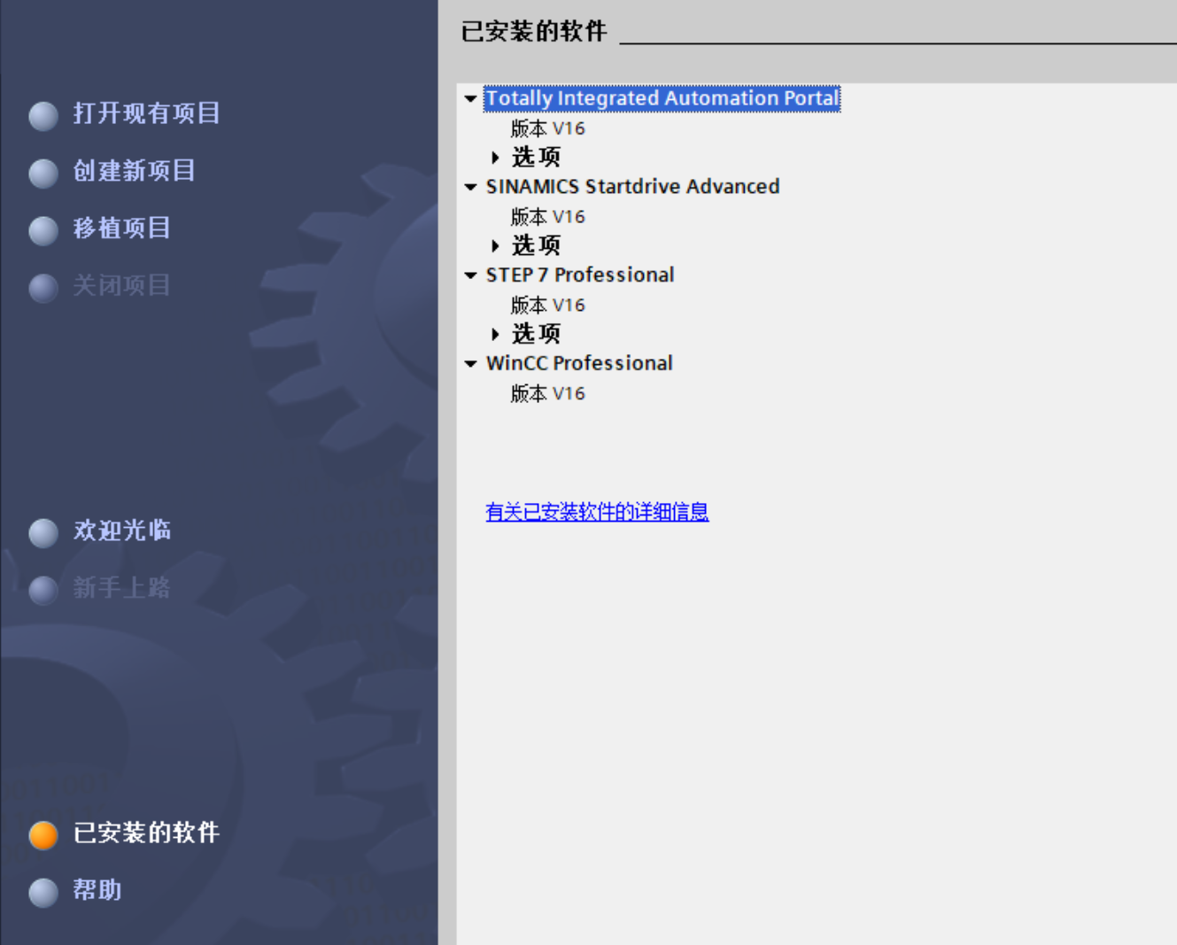1177x945 pixels.
Task: Expand 选项 under Totally Integrated Automation Portal
Action: (494, 157)
